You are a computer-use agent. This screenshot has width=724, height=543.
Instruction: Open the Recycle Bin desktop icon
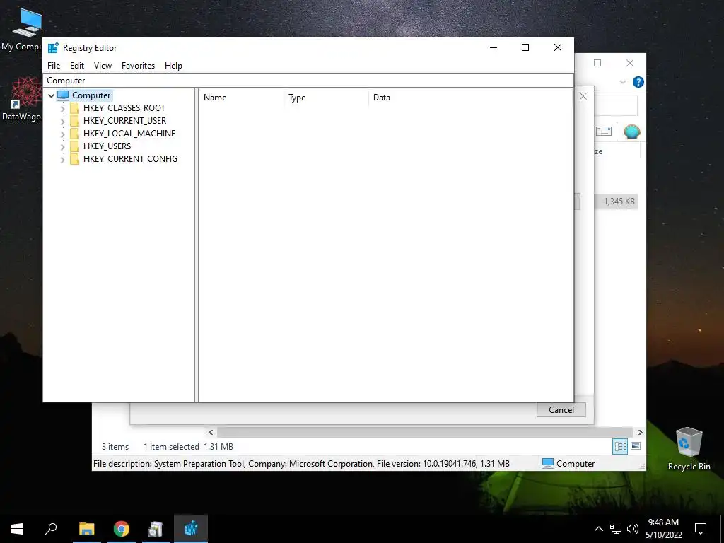689,449
